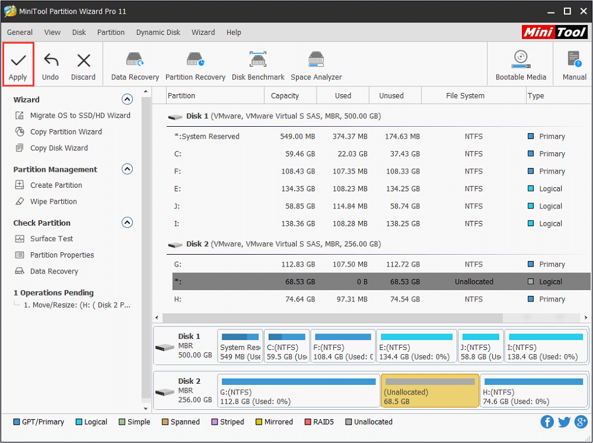
Task: Sort by the Unused column header
Action: coord(395,96)
